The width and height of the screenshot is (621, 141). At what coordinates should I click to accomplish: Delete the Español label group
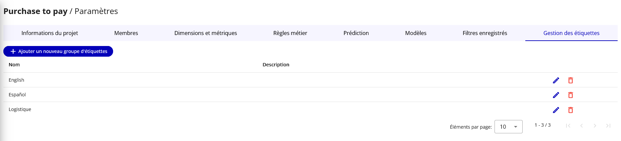(570, 95)
